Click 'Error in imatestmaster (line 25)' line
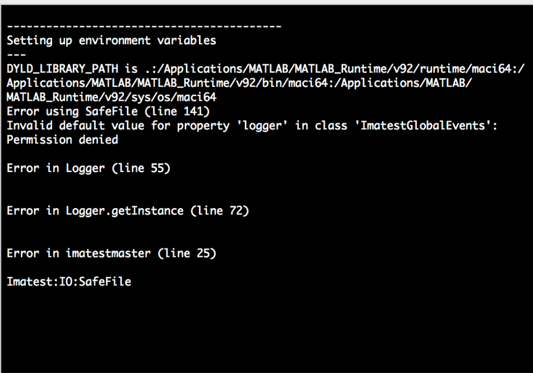 [111, 253]
